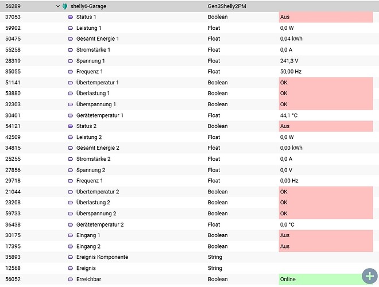Select the Spannung 1 row

pos(189,61)
